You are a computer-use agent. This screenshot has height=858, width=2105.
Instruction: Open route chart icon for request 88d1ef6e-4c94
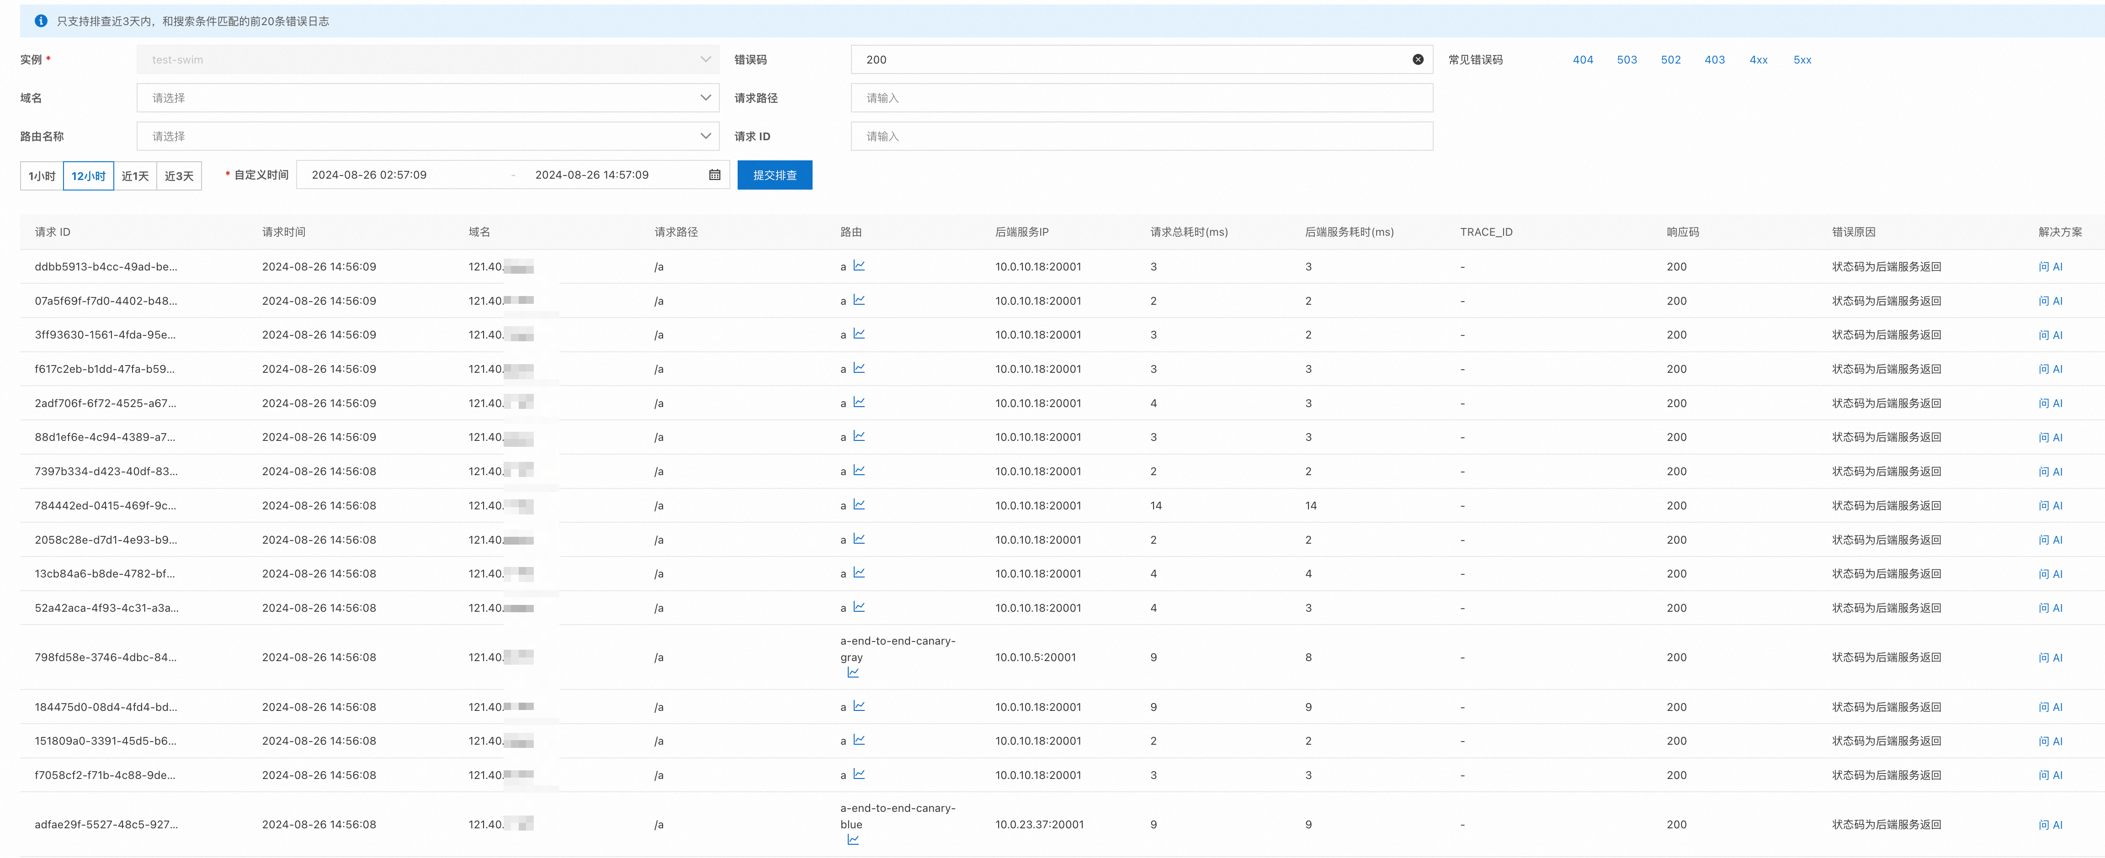859,436
